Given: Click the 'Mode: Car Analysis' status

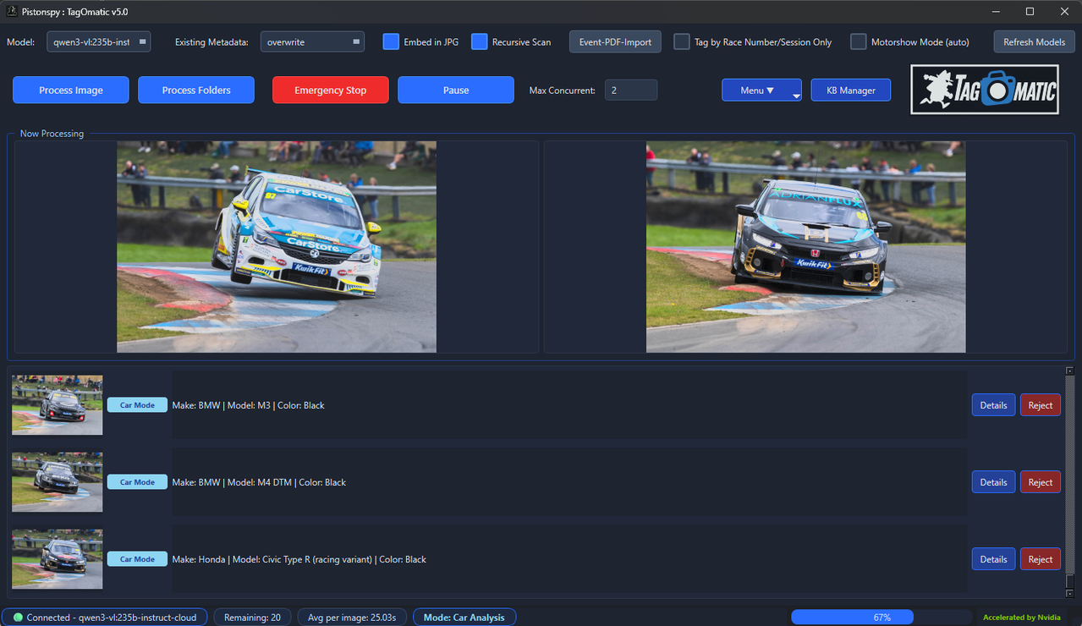Looking at the screenshot, I should pyautogui.click(x=464, y=618).
